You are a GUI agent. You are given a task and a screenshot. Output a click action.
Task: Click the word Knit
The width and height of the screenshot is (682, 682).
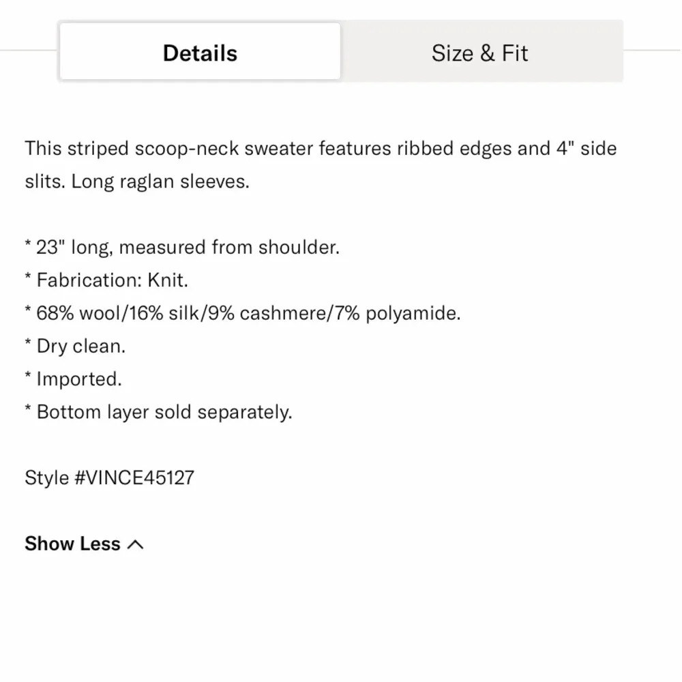168,280
